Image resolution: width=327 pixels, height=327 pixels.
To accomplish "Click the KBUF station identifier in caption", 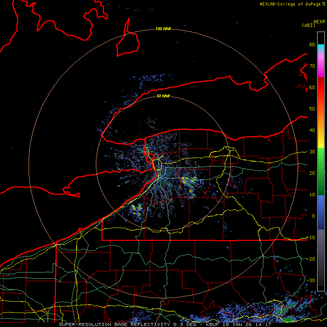I will point(212,324).
